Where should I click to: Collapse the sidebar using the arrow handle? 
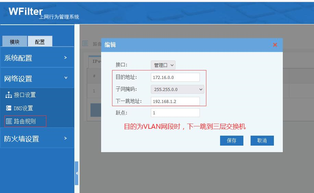pos(76,173)
